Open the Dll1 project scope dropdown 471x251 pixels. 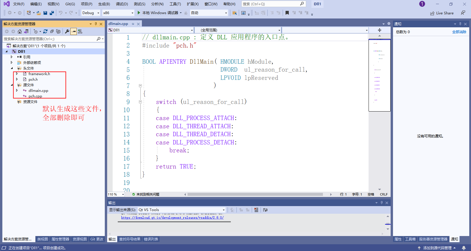click(x=150, y=30)
